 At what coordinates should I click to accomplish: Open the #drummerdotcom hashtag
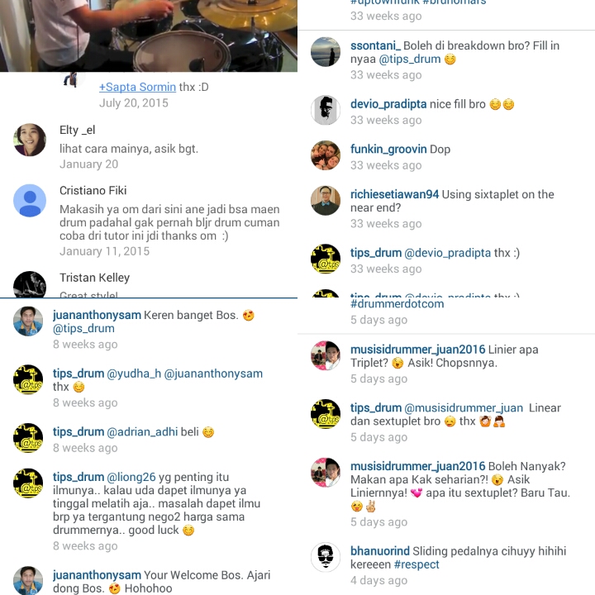pos(397,303)
